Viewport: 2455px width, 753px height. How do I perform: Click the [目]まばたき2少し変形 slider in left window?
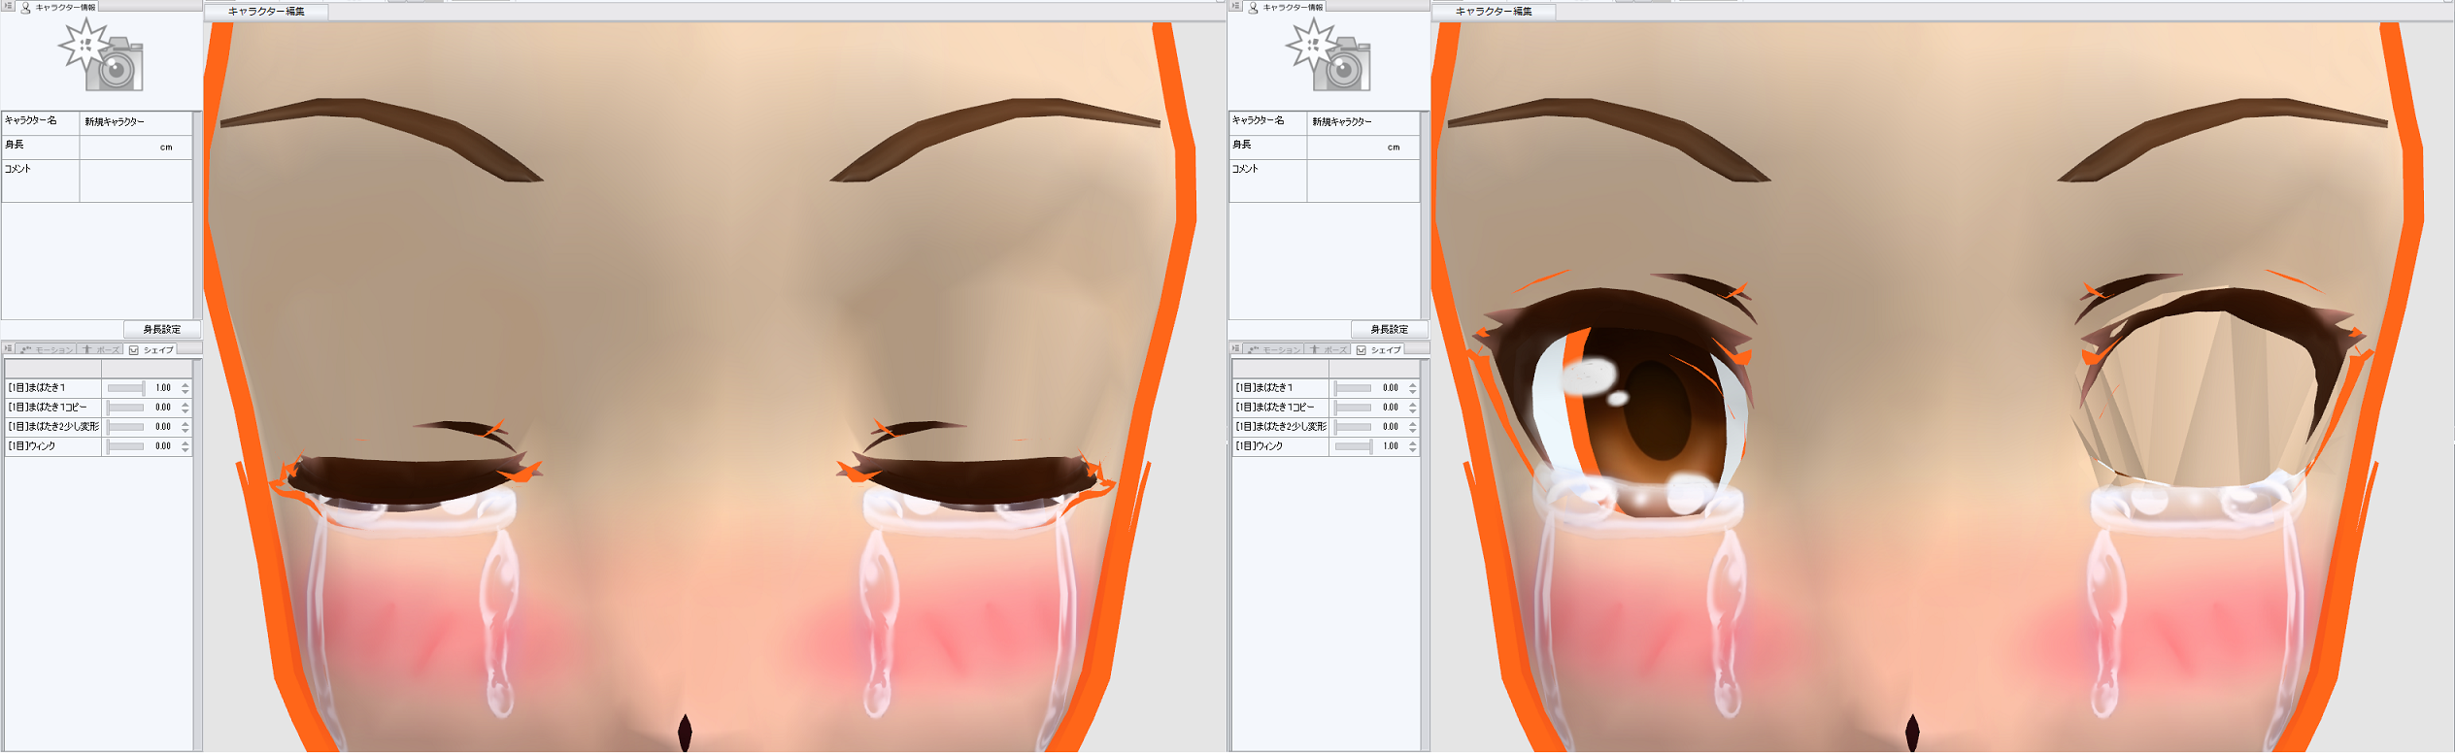126,427
